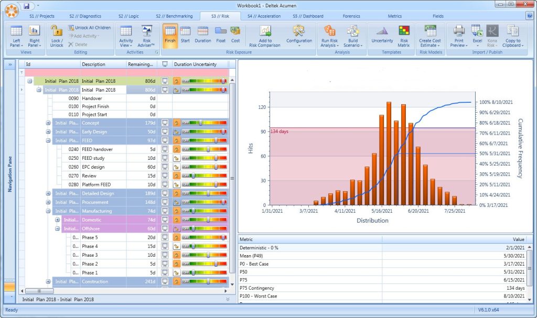This screenshot has height=318, width=537.
Task: Open the Uncertainty template
Action: (382, 35)
